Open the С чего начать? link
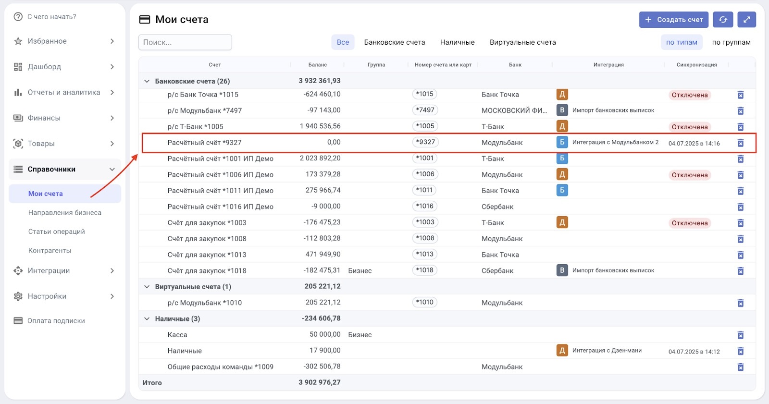The image size is (769, 404). coord(51,17)
